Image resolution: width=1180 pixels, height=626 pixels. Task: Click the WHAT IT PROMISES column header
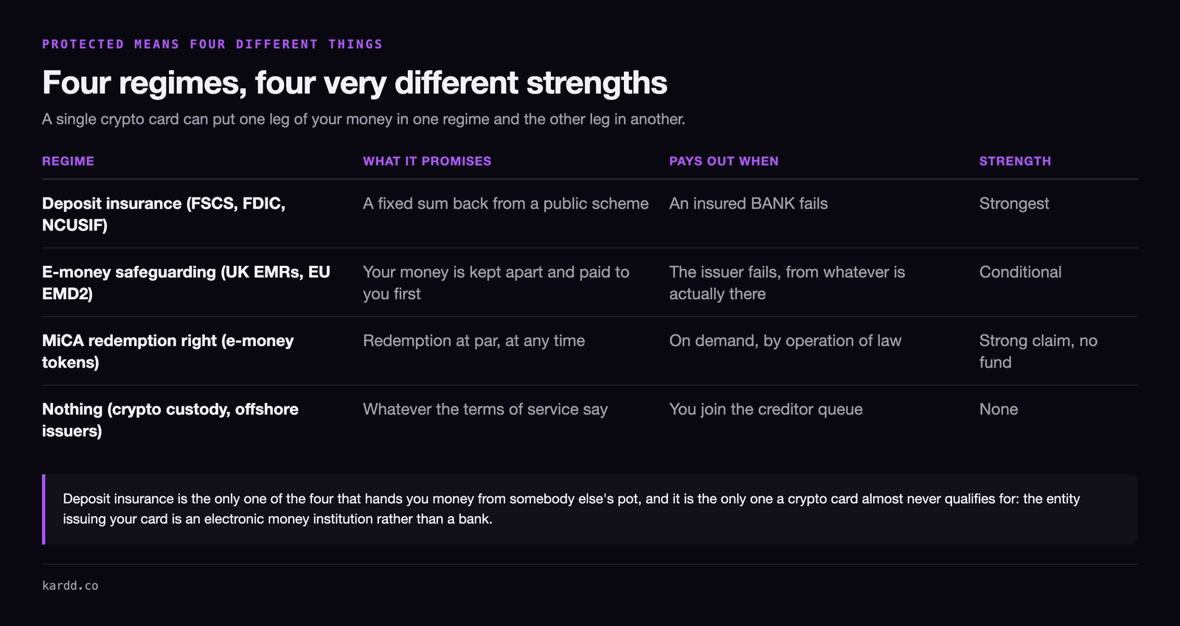click(x=427, y=161)
